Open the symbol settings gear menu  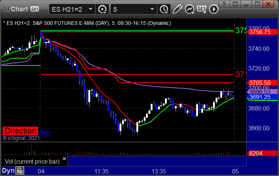(x=102, y=9)
